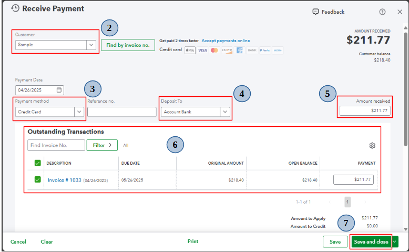Click the Feedback speech bubble icon
Screen dimensions: 409x252
[315, 12]
